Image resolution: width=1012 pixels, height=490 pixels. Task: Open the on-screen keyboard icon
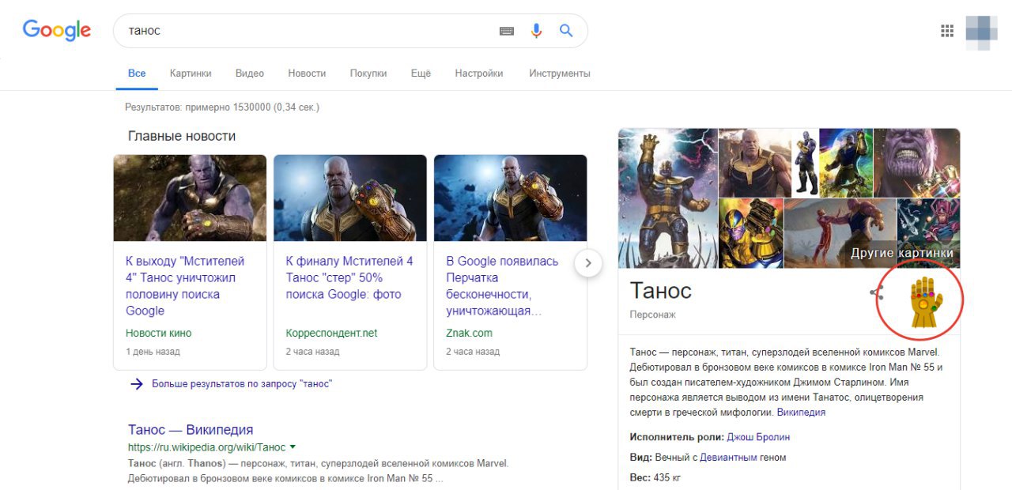pos(507,31)
